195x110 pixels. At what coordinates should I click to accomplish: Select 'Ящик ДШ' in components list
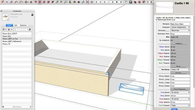coord(17,36)
